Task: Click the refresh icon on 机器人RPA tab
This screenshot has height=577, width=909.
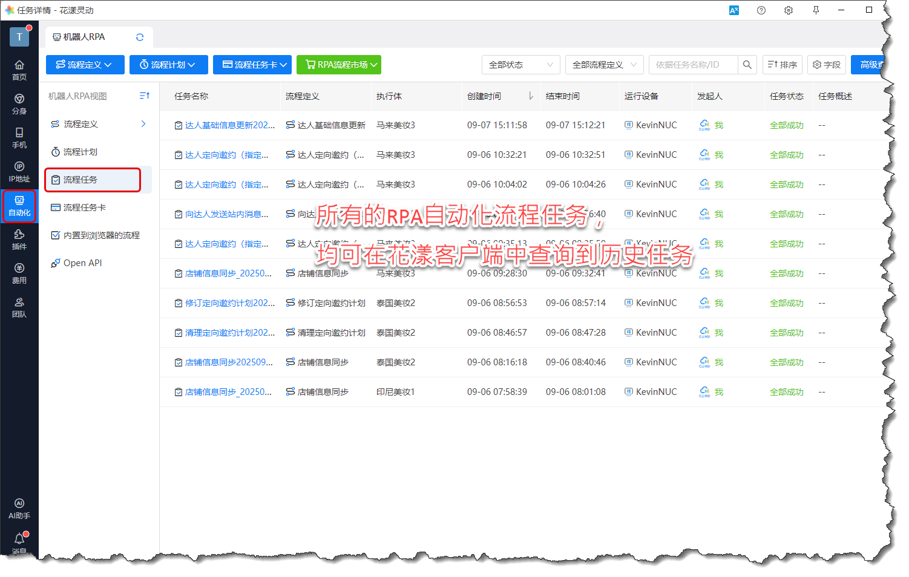Action: pyautogui.click(x=140, y=37)
